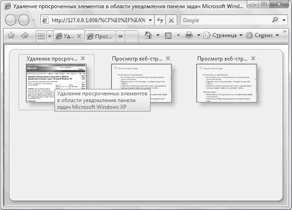Open the "Удаление просроч..." page thumbnail
Image resolution: width=292 pixels, height=210 pixels.
point(56,83)
